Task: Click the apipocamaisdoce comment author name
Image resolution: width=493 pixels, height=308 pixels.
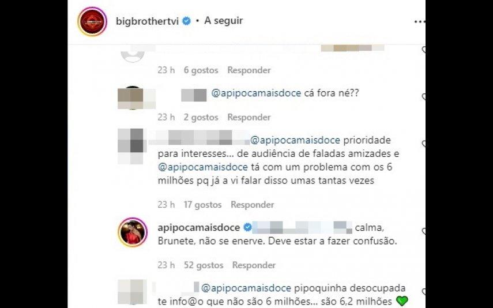Action: point(199,227)
